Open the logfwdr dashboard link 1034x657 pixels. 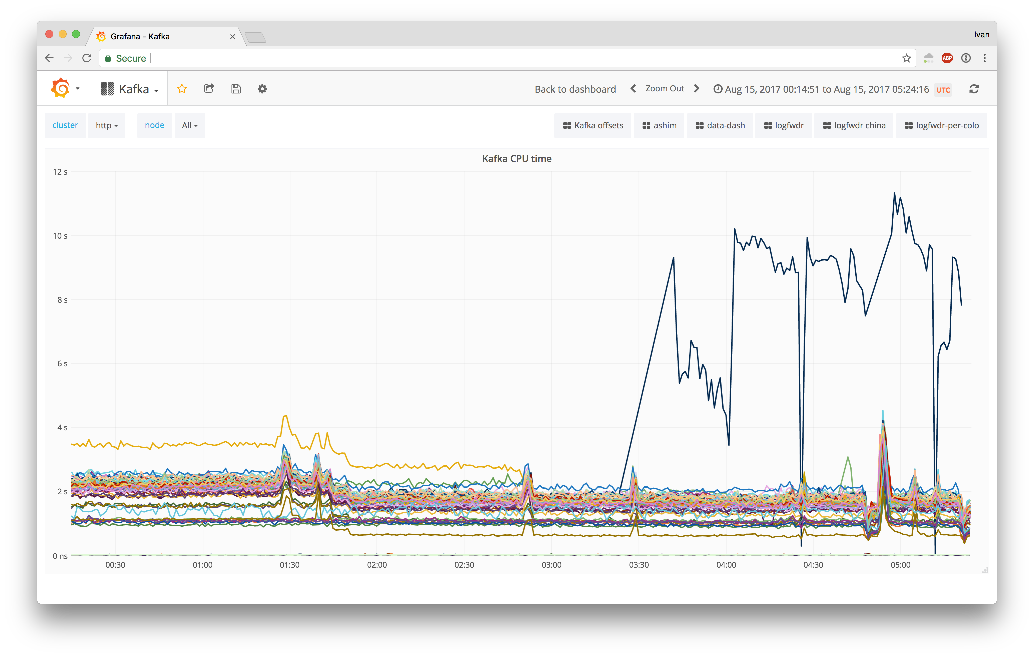pyautogui.click(x=783, y=125)
